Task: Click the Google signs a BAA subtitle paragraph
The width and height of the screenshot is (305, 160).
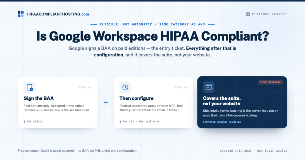Action: (152, 51)
